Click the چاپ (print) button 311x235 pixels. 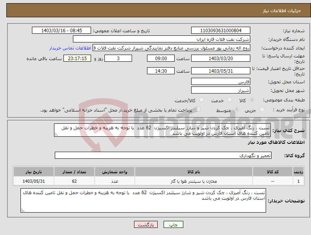pos(173,224)
